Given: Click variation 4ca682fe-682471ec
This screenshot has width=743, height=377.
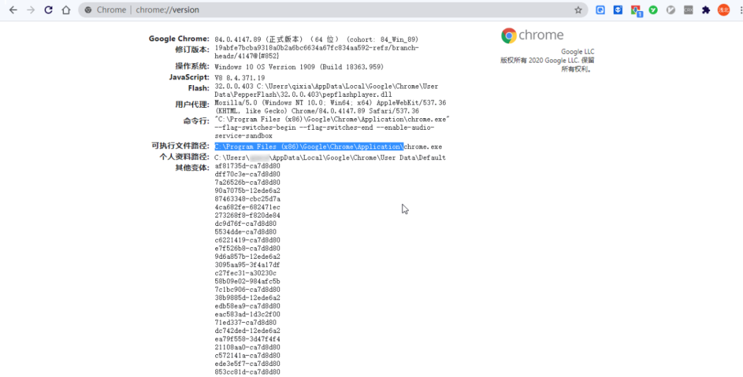Looking at the screenshot, I should pyautogui.click(x=248, y=207).
